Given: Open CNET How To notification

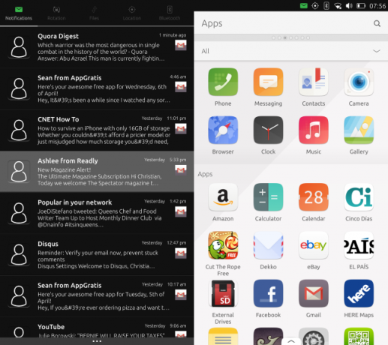Looking at the screenshot, I should click(x=97, y=130).
